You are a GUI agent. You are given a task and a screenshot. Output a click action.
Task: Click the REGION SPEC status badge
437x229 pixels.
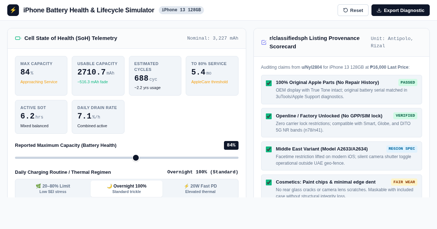pyautogui.click(x=402, y=149)
